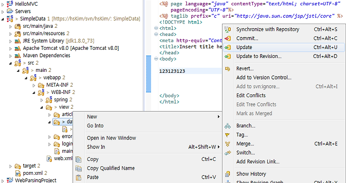Screen dimensions: 346x183
Task: Choose Add to Version Control
Action: tap(284, 78)
